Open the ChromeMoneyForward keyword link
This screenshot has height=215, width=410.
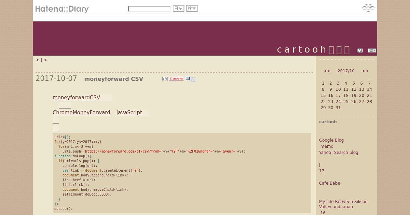81,113
